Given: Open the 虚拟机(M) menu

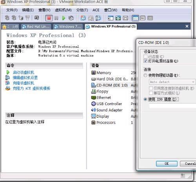Looking at the screenshot, I should 63,10.
